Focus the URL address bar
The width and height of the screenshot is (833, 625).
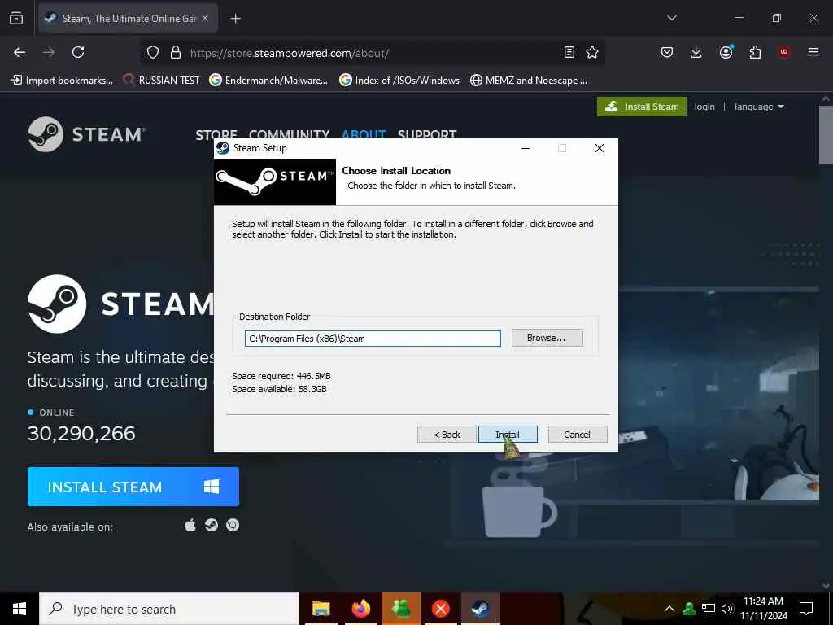click(x=372, y=53)
